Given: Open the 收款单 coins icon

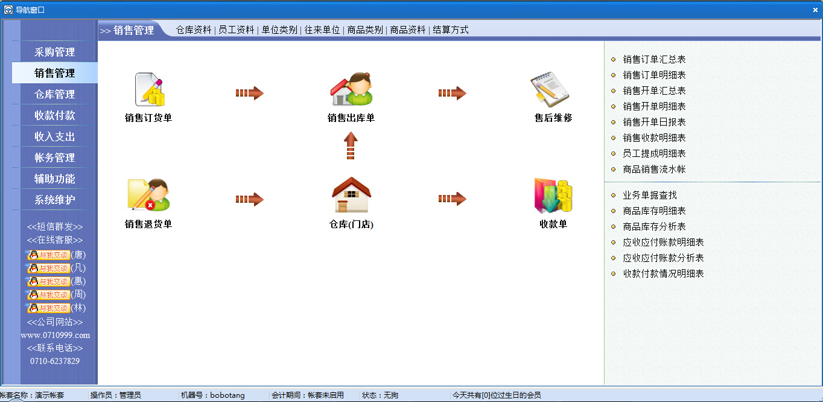Looking at the screenshot, I should pos(553,196).
